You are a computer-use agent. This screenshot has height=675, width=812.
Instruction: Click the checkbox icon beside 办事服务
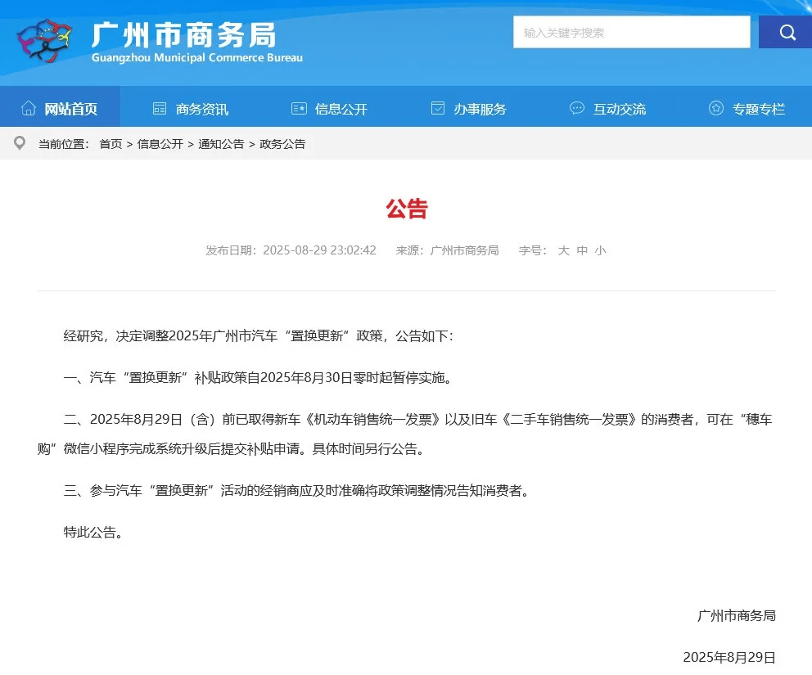[438, 108]
